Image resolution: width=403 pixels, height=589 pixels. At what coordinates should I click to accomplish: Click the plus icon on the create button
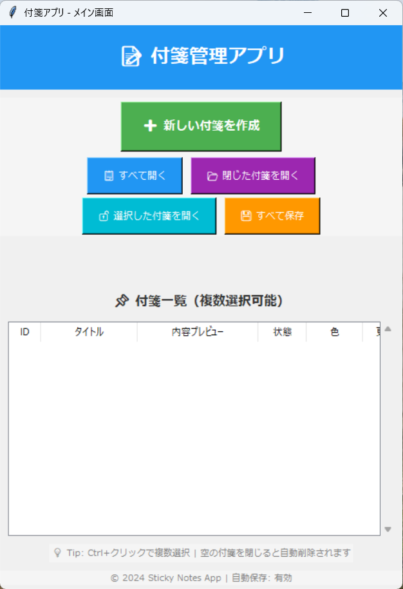[150, 126]
